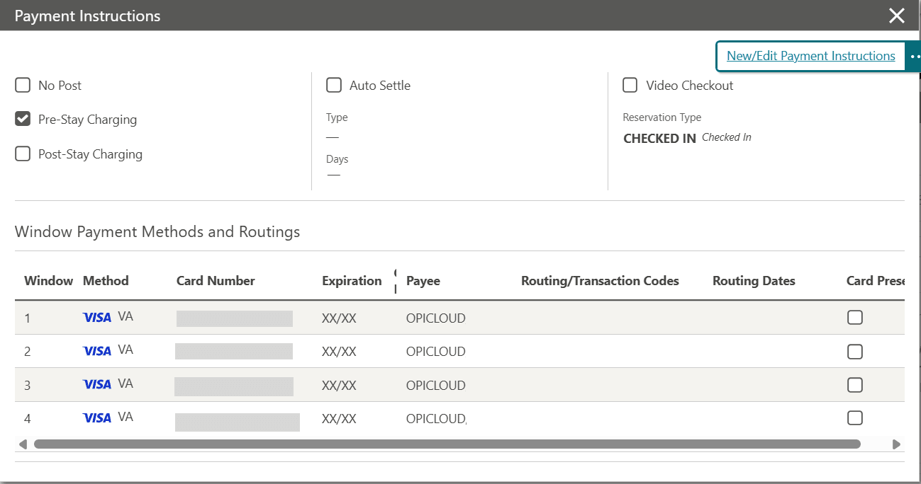
Task: Click XX/XX expiration in window 1 row
Action: pyautogui.click(x=339, y=318)
